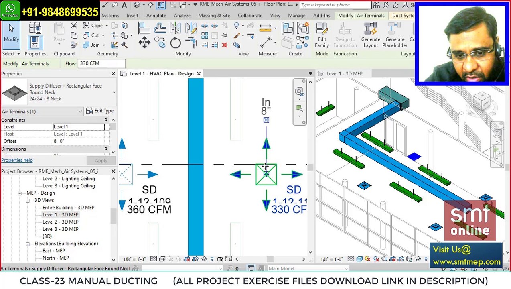Select the Rotate tool in Modify panel
Viewport: 511px width, 289px height.
tap(175, 43)
